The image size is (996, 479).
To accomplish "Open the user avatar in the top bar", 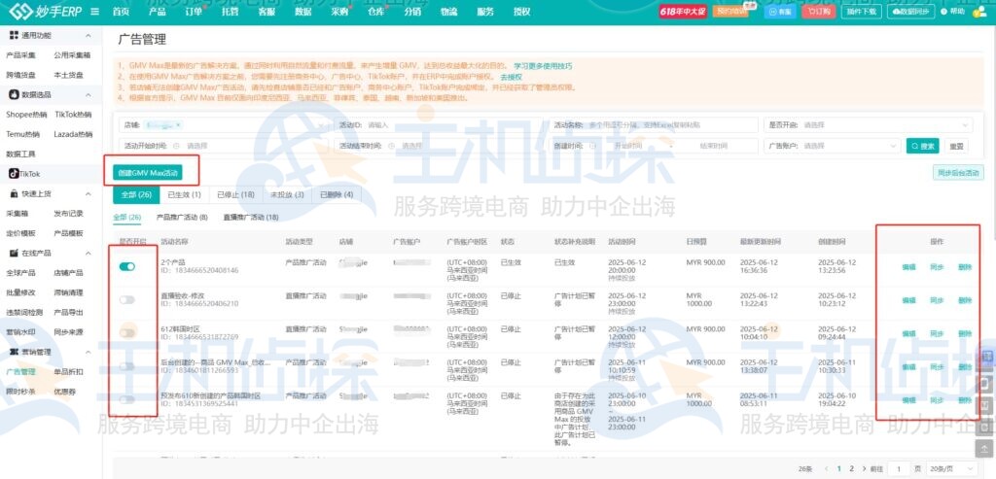I will pos(981,12).
